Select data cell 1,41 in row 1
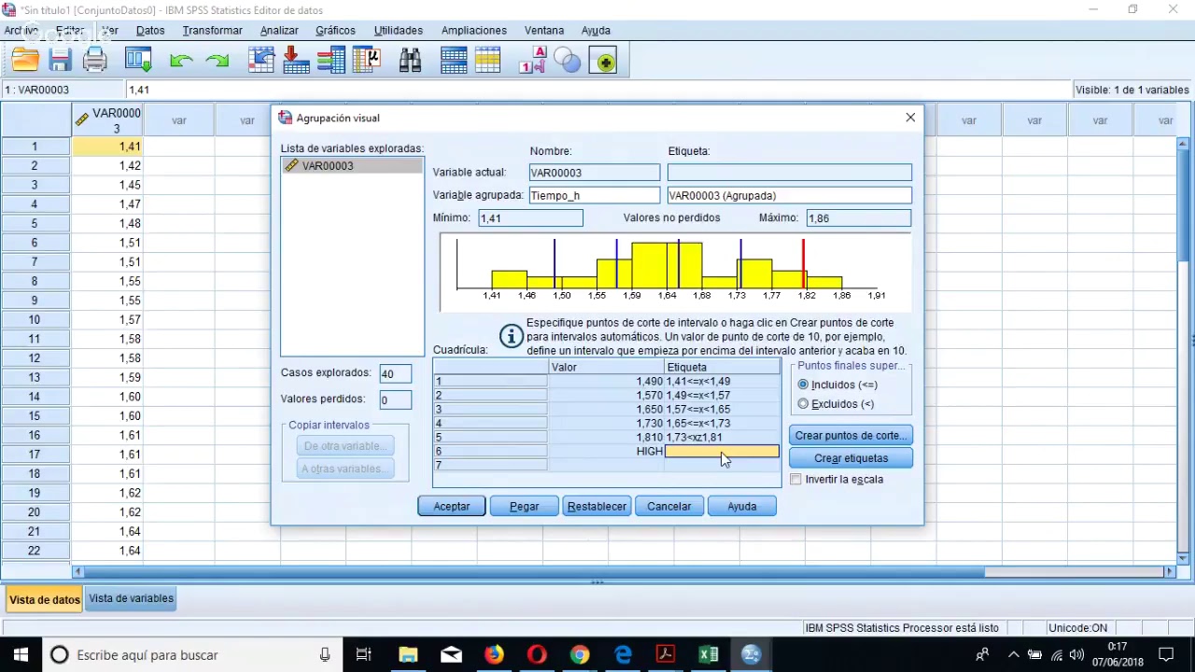This screenshot has width=1195, height=672. pyautogui.click(x=107, y=147)
